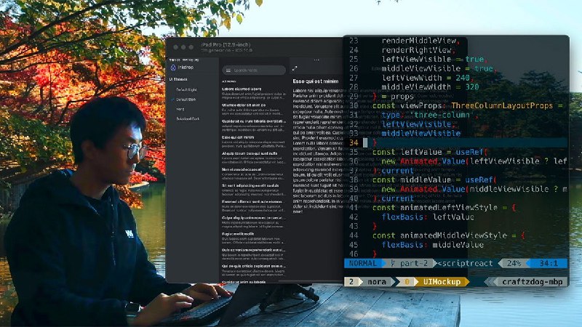582x327 pixels.
Task: Choose the Nord theme option
Action: pyautogui.click(x=180, y=108)
